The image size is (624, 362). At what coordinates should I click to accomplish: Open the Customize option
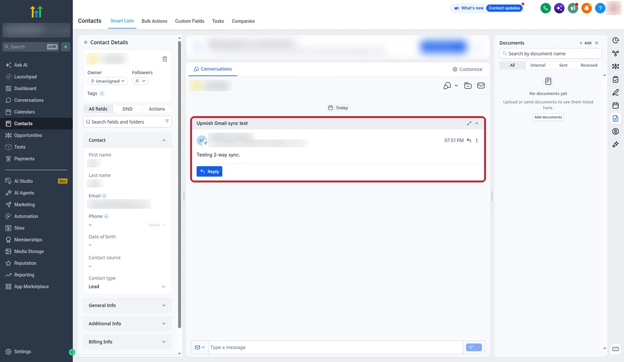click(x=468, y=69)
